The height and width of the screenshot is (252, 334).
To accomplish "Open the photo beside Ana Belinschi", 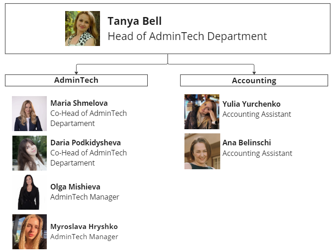I will coord(202,151).
